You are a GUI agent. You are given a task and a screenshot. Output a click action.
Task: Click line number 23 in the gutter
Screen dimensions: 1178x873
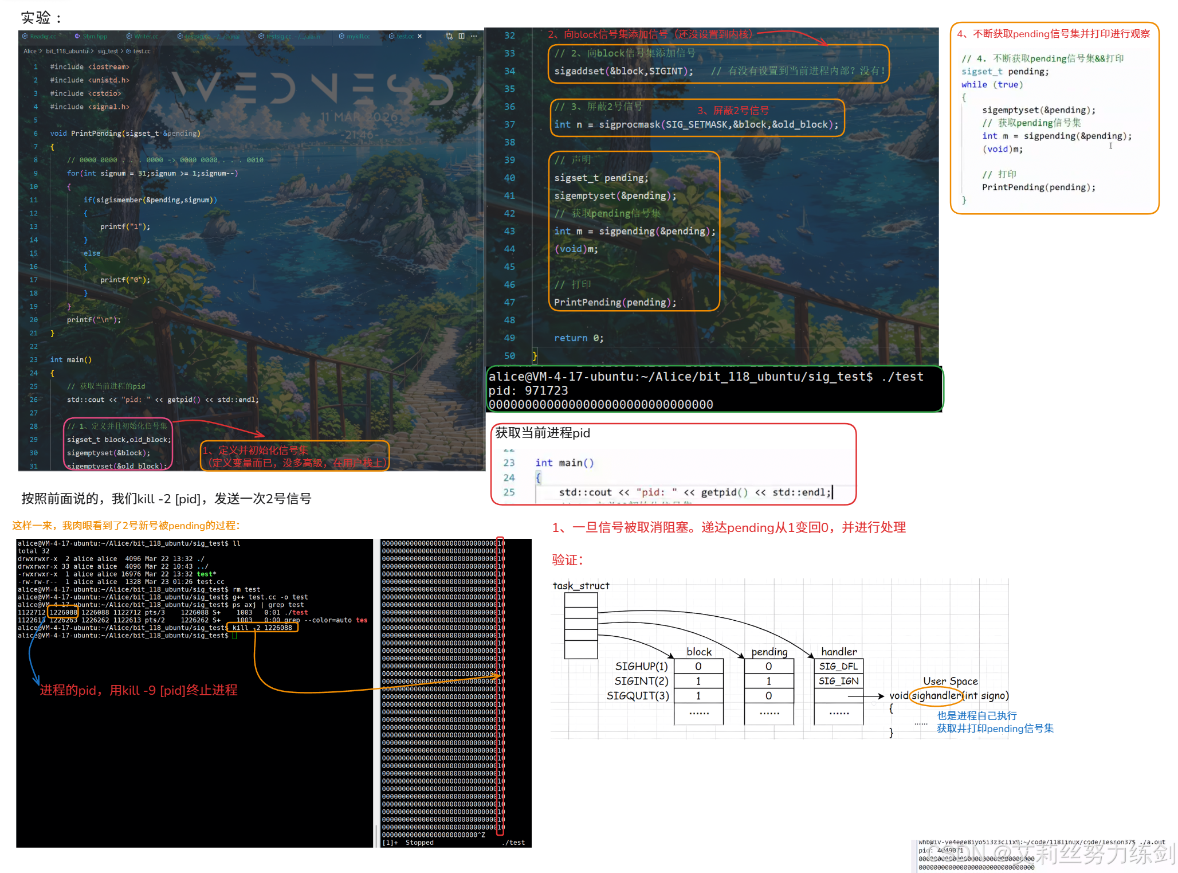click(34, 360)
